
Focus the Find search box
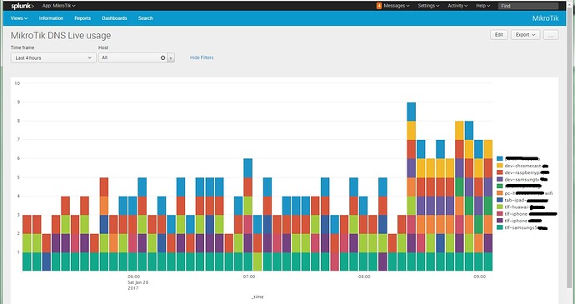[528, 6]
